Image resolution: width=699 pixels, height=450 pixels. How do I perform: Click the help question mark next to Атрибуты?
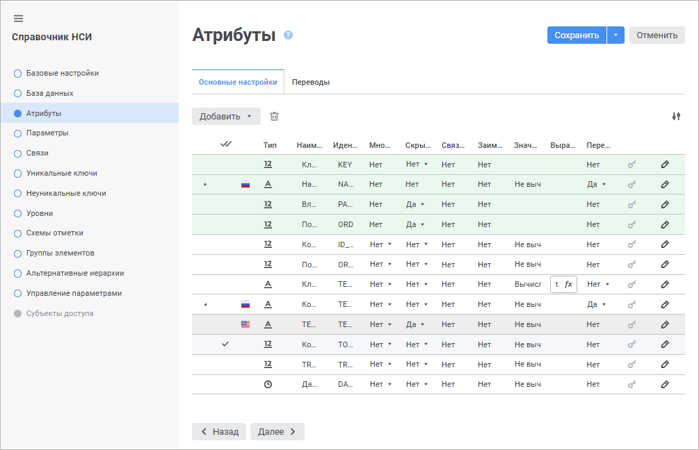tap(289, 35)
